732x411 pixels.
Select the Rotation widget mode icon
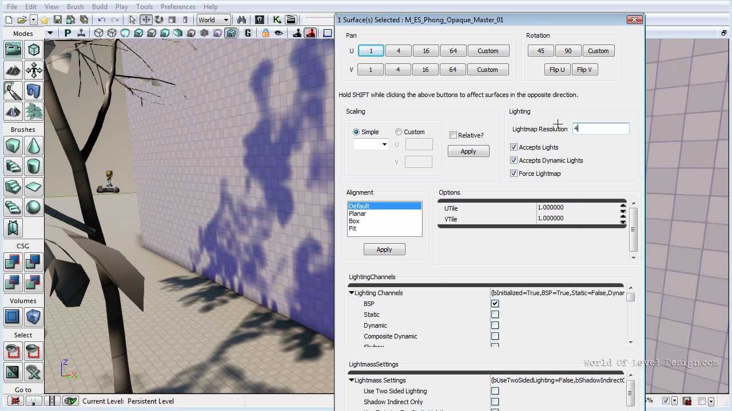point(159,19)
